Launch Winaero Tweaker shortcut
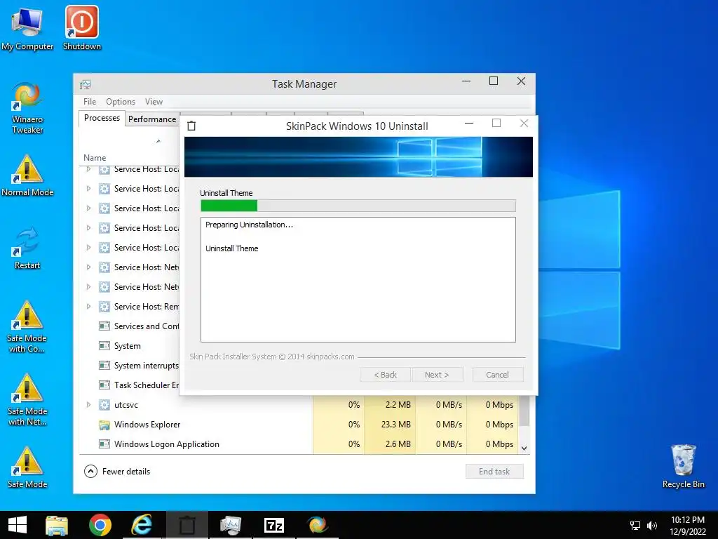718x539 pixels. coord(27,108)
